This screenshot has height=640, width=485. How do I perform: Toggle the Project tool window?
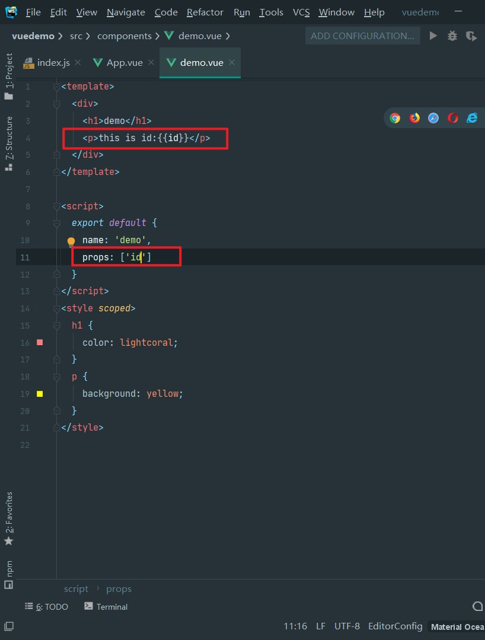[8, 77]
